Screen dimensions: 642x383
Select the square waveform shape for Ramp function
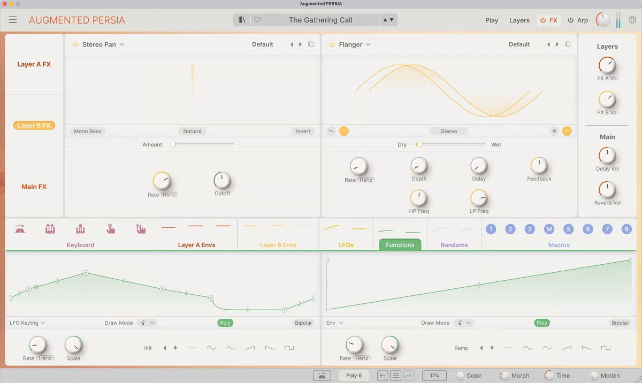(605, 348)
